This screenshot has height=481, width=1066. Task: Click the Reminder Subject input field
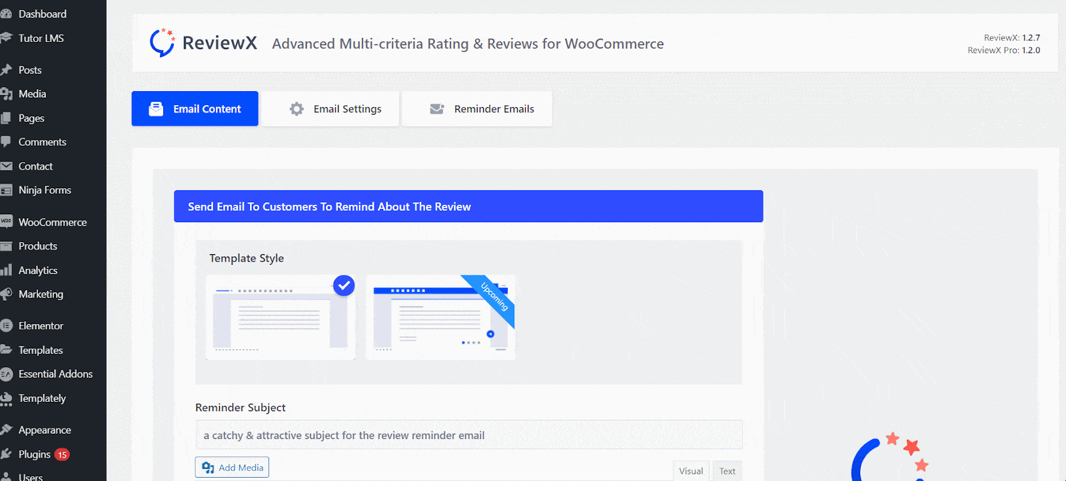(x=469, y=435)
